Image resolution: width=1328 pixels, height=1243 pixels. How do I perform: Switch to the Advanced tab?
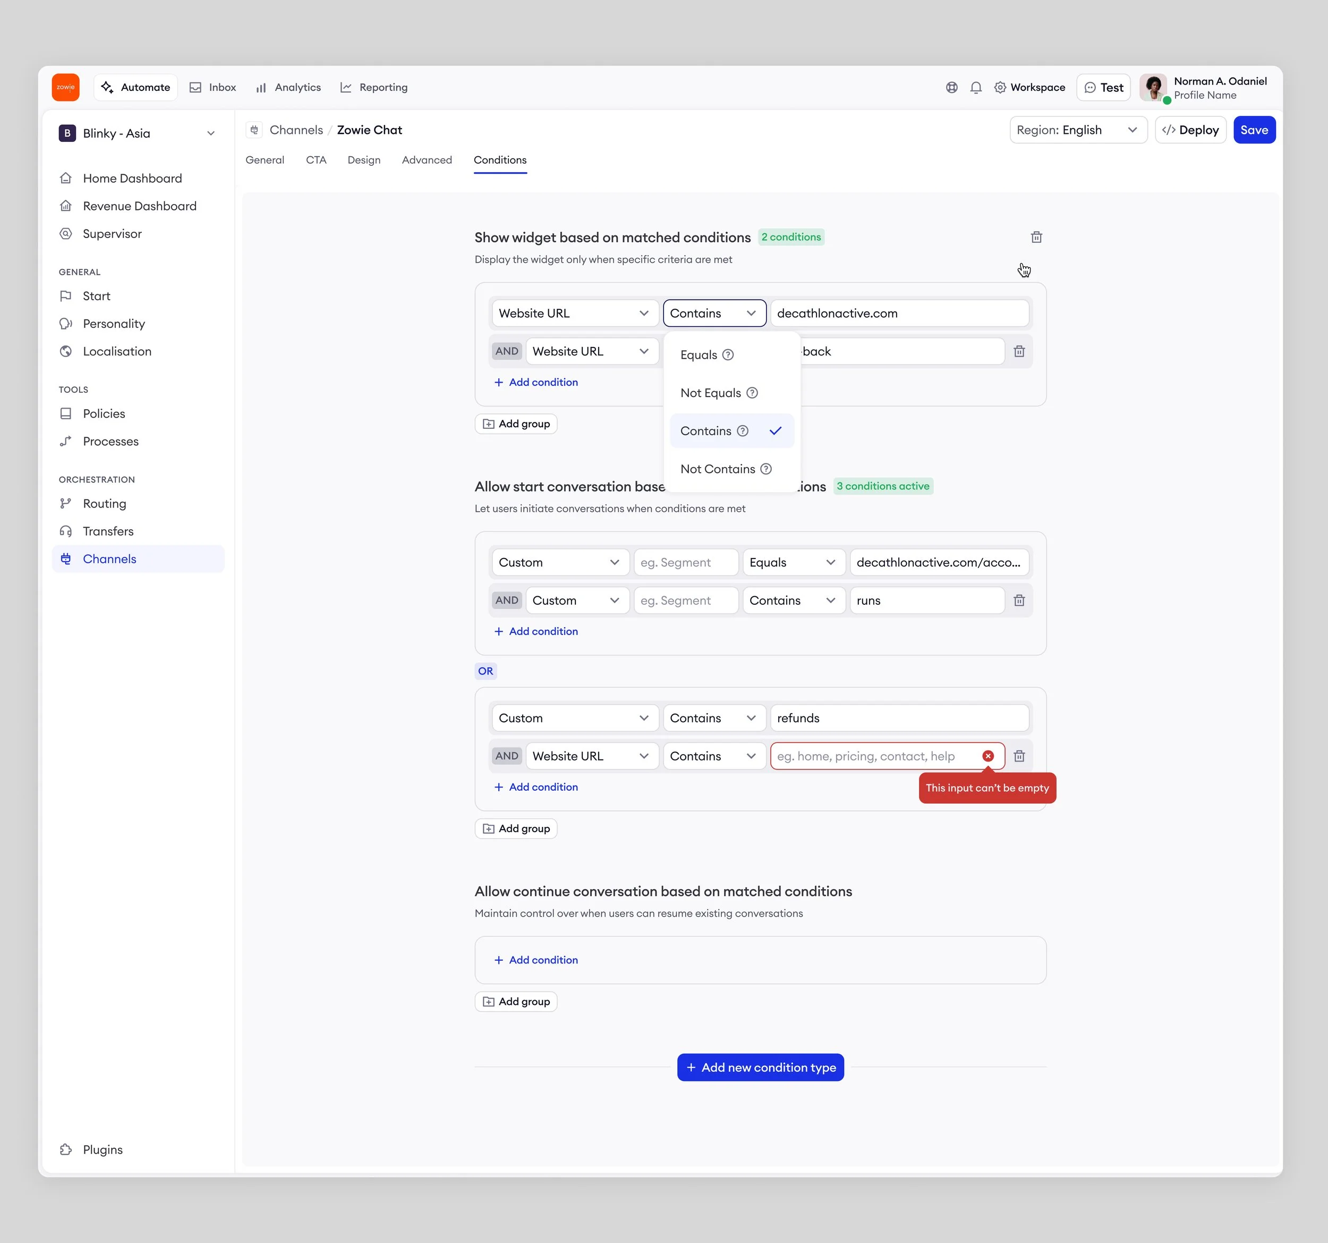(427, 160)
